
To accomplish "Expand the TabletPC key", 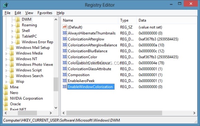I will (12, 37).
